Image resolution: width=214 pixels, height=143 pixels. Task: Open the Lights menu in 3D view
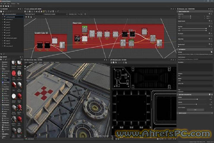(36, 62)
